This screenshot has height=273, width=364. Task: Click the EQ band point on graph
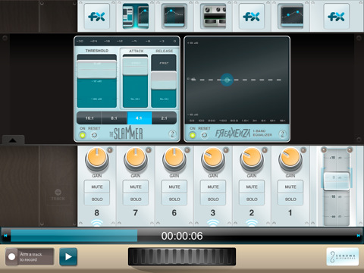pyautogui.click(x=227, y=80)
